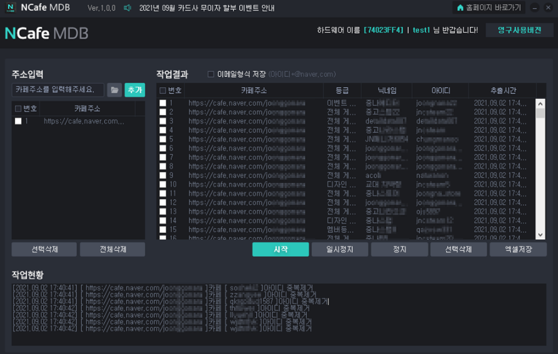Check row 1 in the 주소입력 list
This screenshot has width=558, height=354.
[x=18, y=121]
